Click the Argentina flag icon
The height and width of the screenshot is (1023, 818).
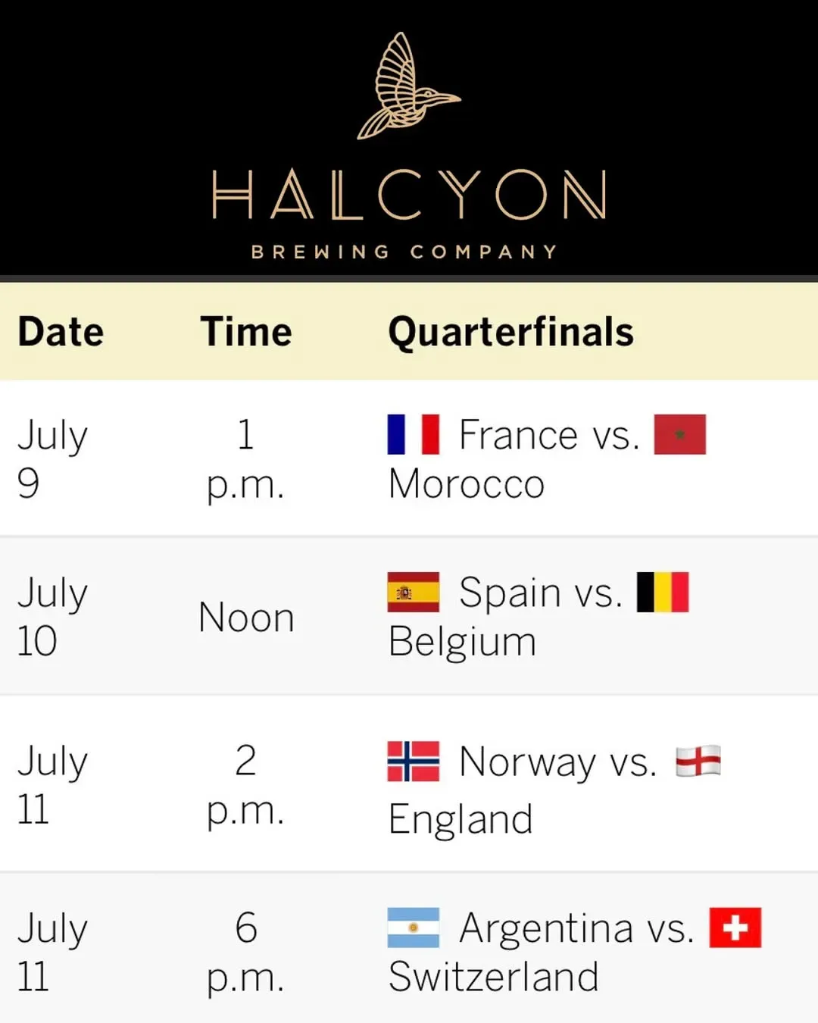(x=413, y=928)
